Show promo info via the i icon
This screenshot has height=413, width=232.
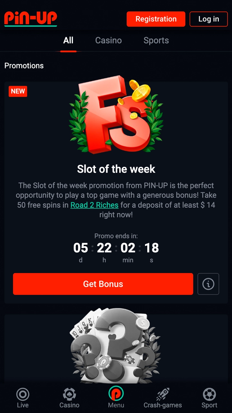(208, 284)
